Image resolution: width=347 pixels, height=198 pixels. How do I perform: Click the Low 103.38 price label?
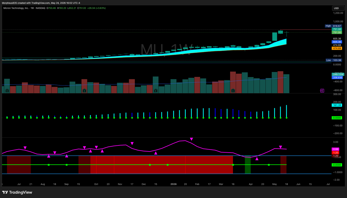pos(334,60)
